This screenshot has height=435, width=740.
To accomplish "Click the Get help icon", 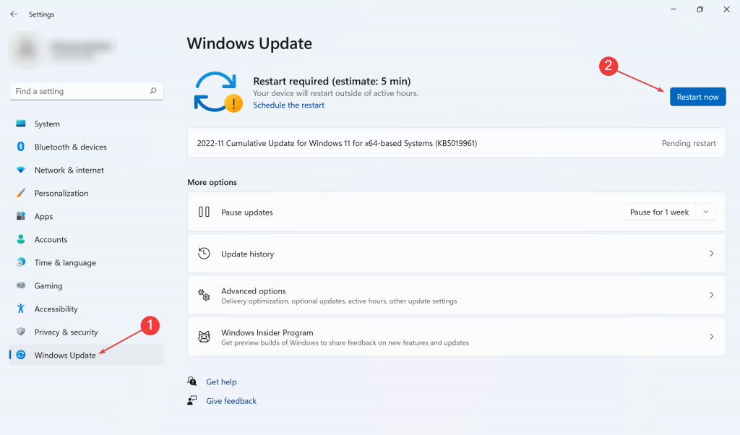I will [x=192, y=382].
